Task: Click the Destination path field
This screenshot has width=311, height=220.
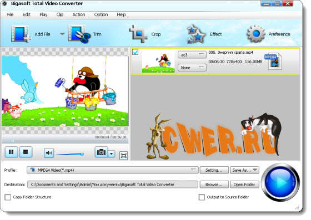Action: (112, 185)
